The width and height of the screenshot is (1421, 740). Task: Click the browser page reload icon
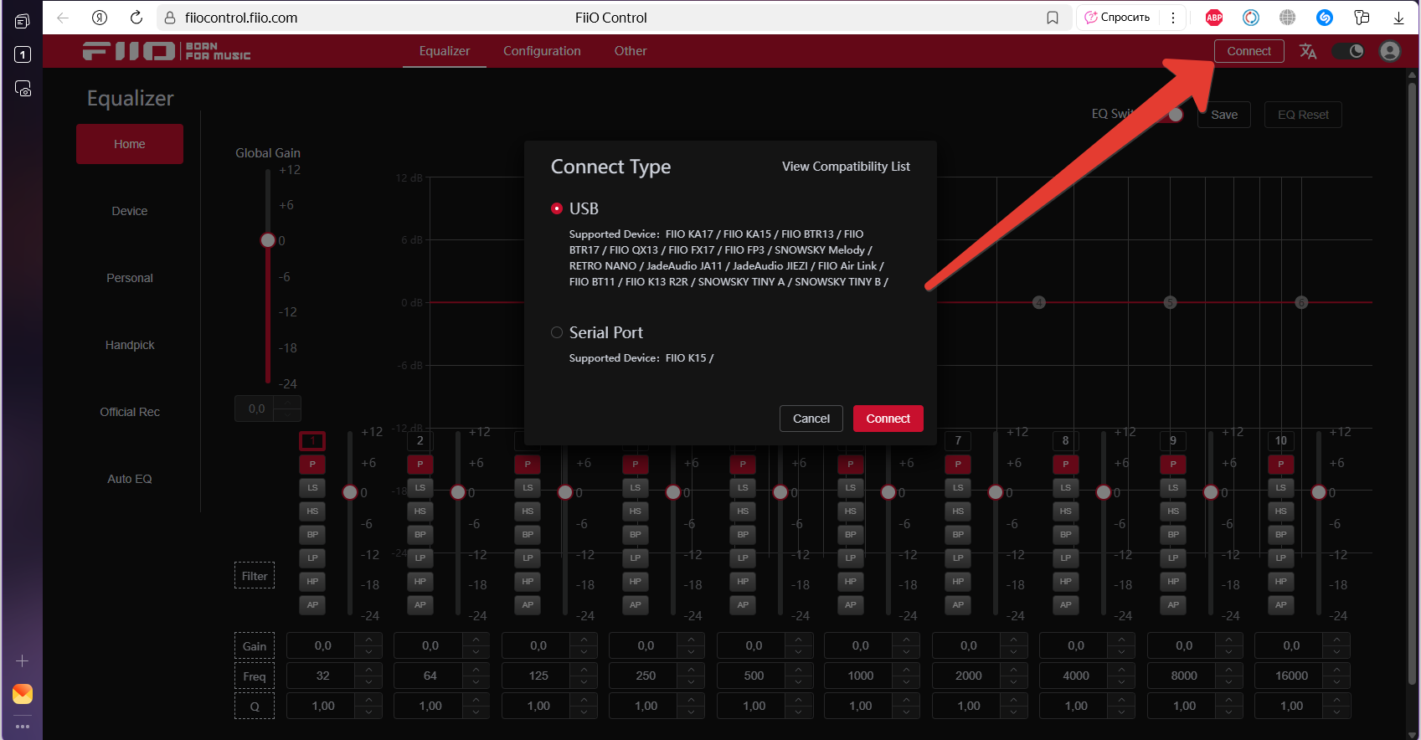[136, 18]
